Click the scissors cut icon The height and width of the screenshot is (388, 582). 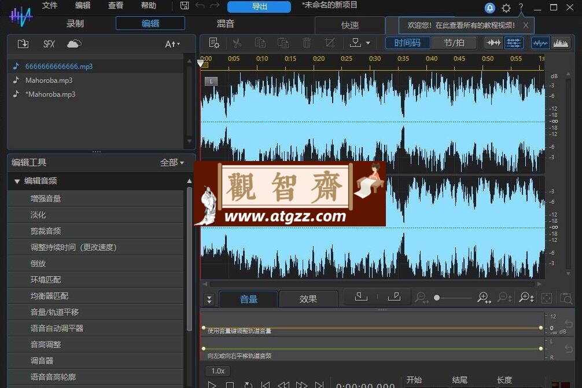237,43
